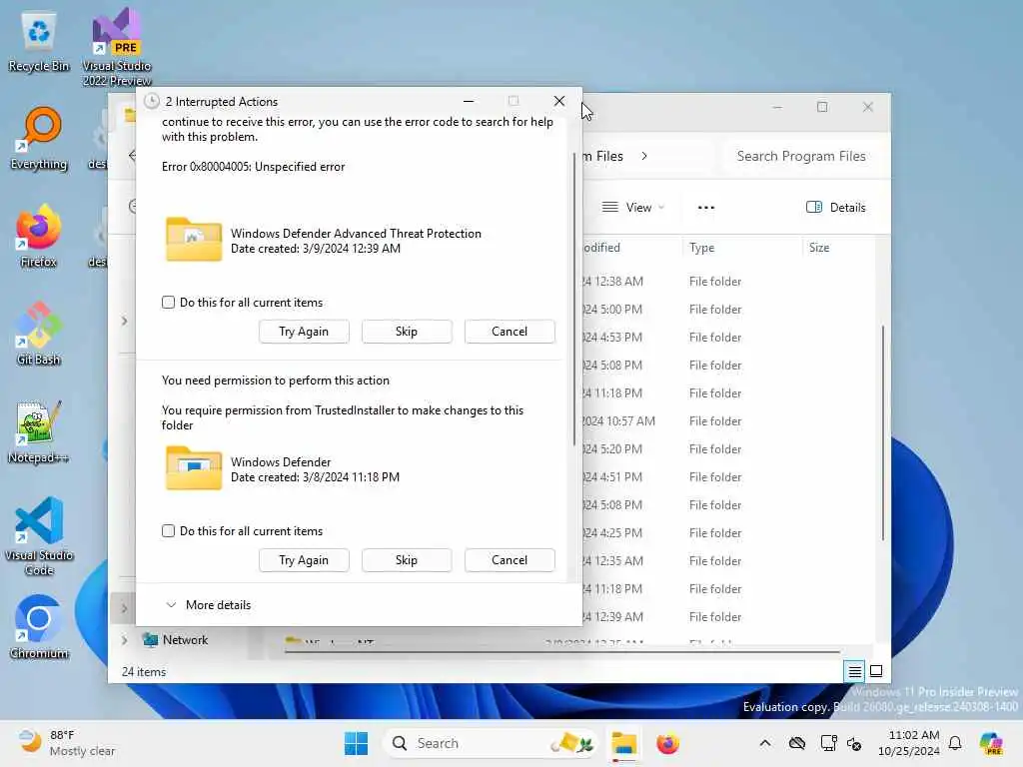The image size is (1023, 767).
Task: Open clock showing 11:02 AM
Action: pyautogui.click(x=908, y=743)
